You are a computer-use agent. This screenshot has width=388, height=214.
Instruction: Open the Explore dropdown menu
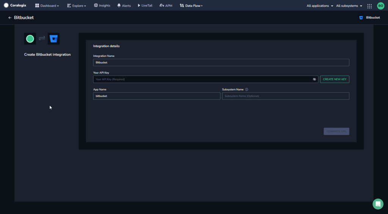click(x=77, y=5)
